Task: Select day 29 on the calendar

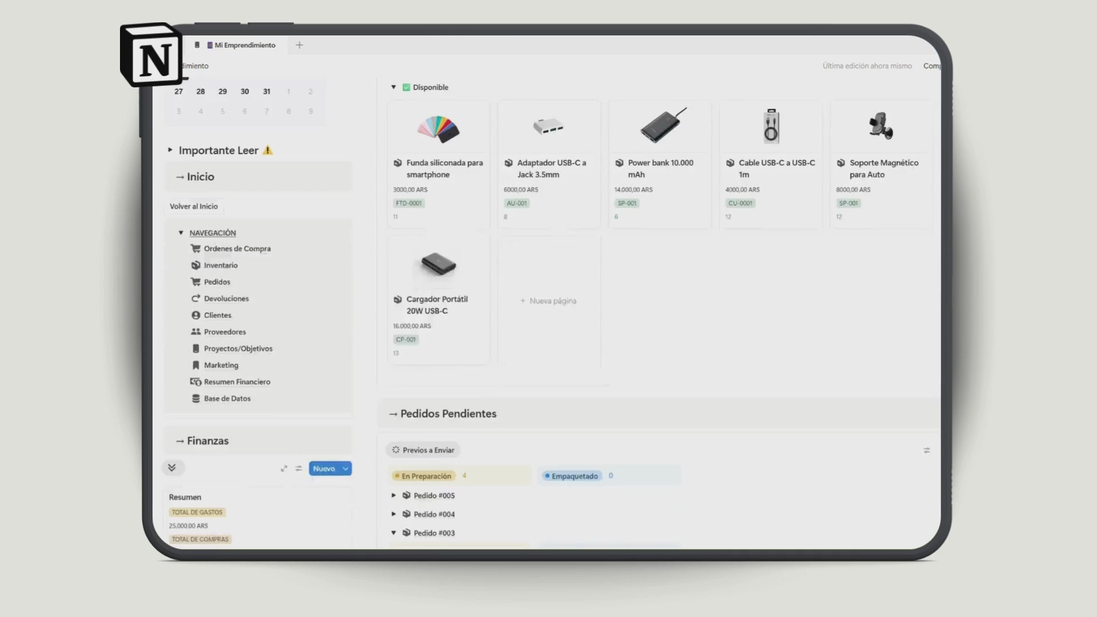Action: click(x=222, y=91)
